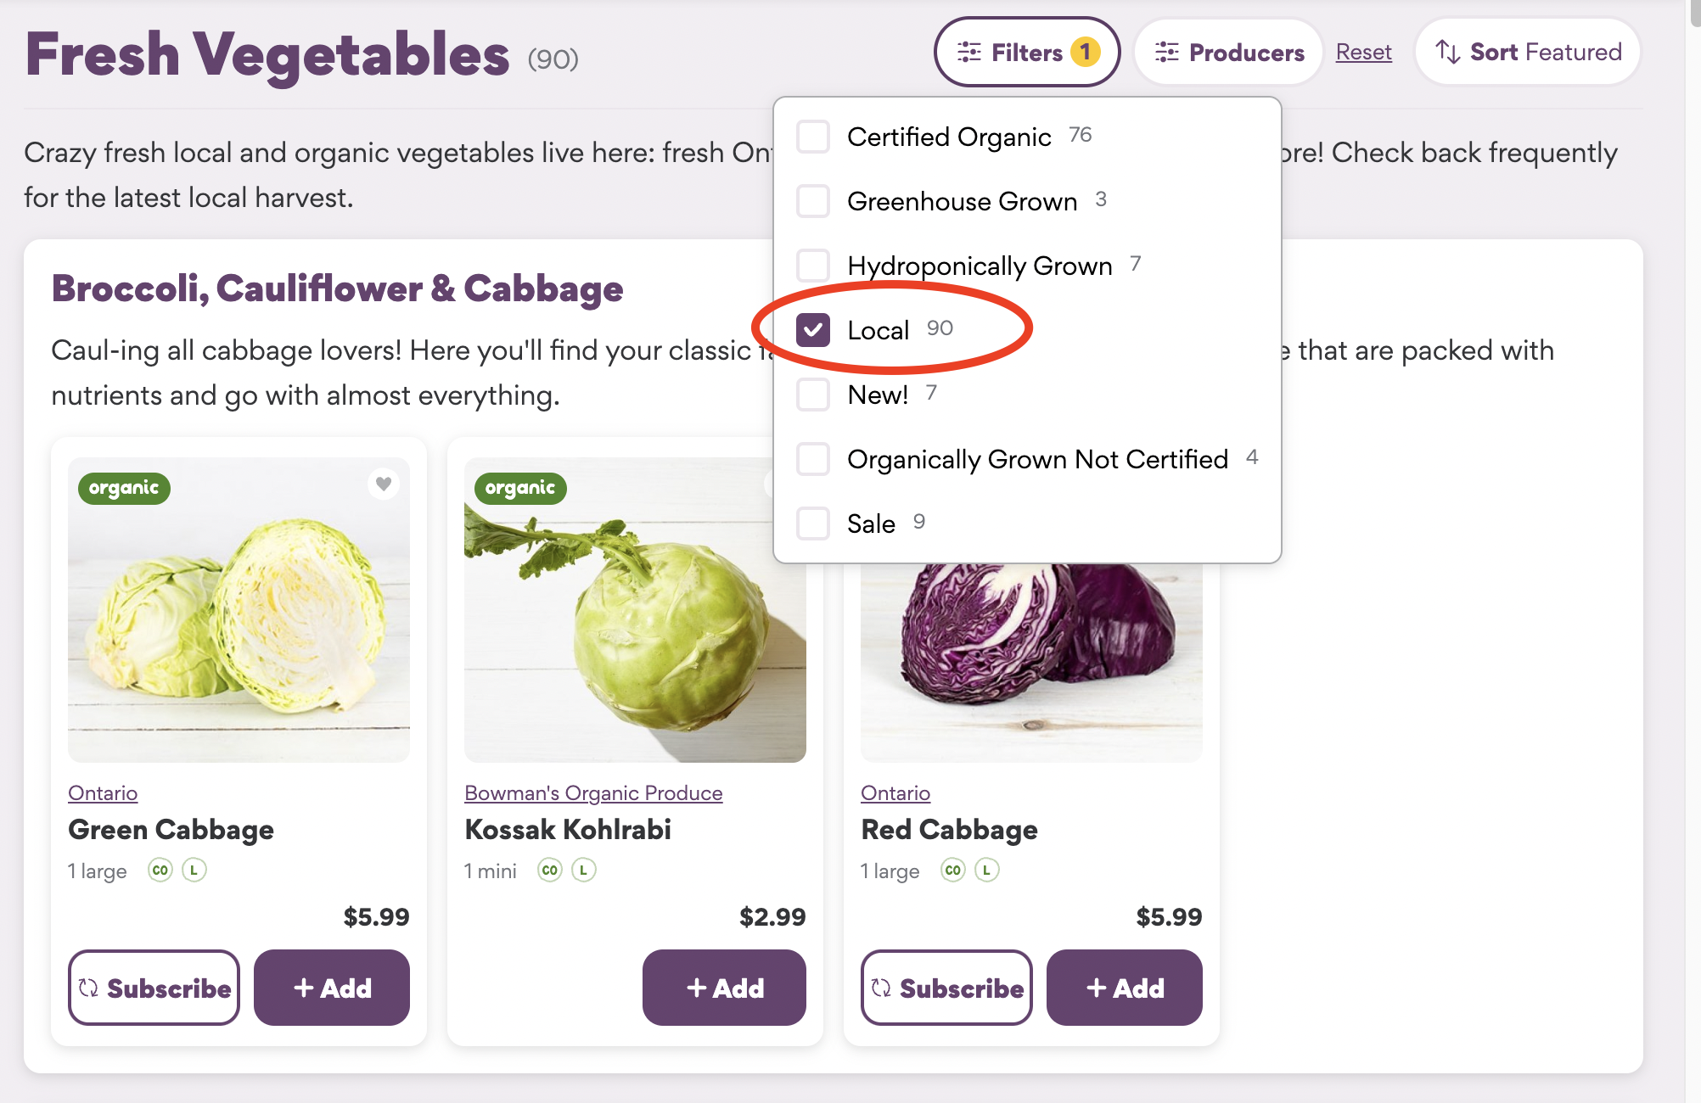
Task: Check the Sale filter checkbox
Action: coord(813,524)
